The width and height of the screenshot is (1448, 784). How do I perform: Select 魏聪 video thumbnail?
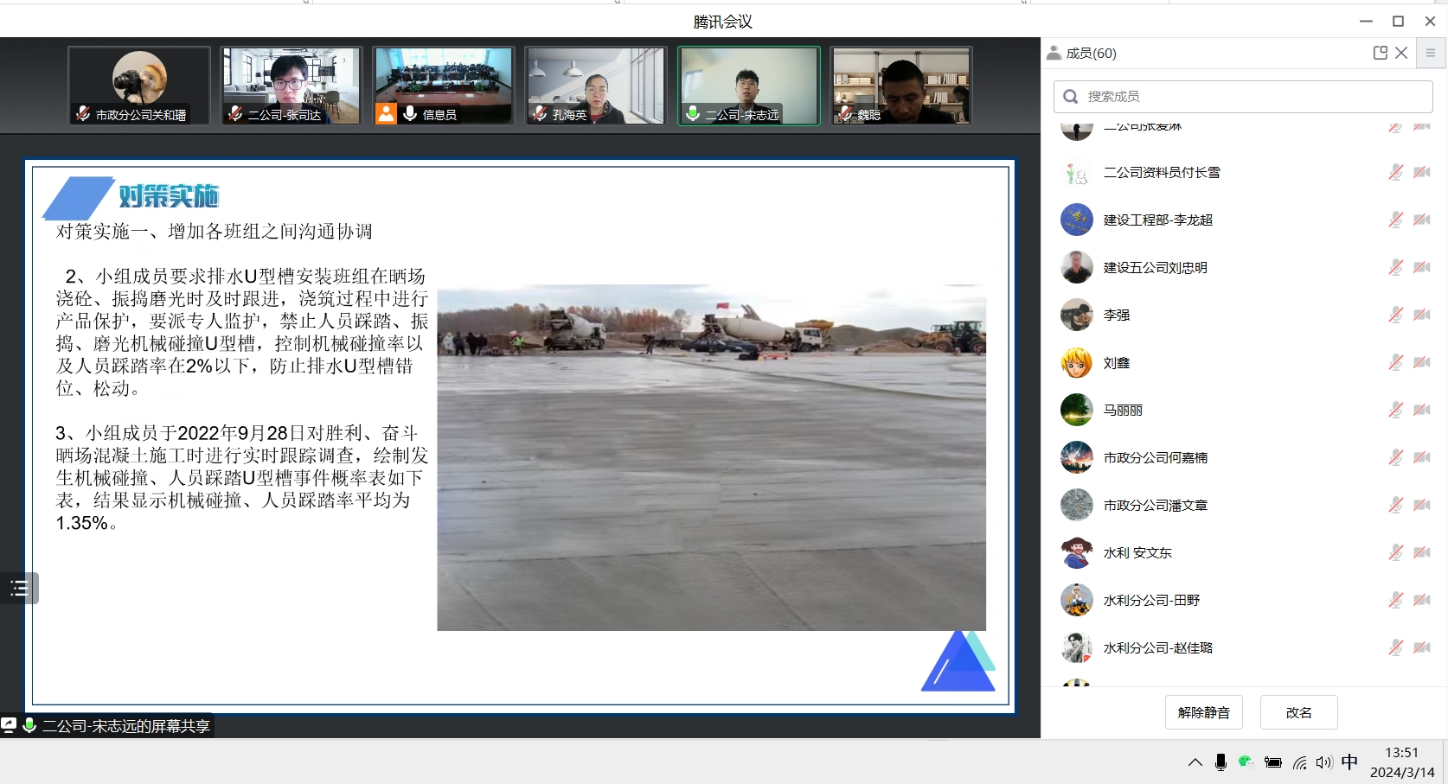click(900, 86)
